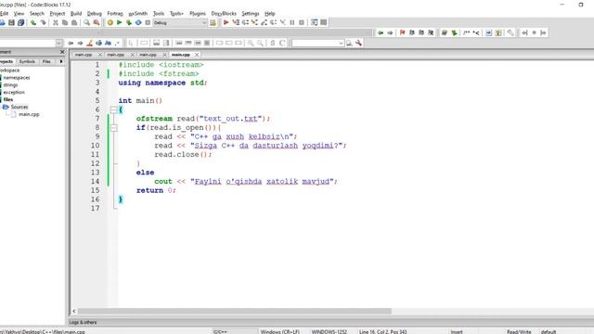Open the DoxyBlocks menu
Image resolution: width=594 pixels, height=334 pixels.
point(224,13)
